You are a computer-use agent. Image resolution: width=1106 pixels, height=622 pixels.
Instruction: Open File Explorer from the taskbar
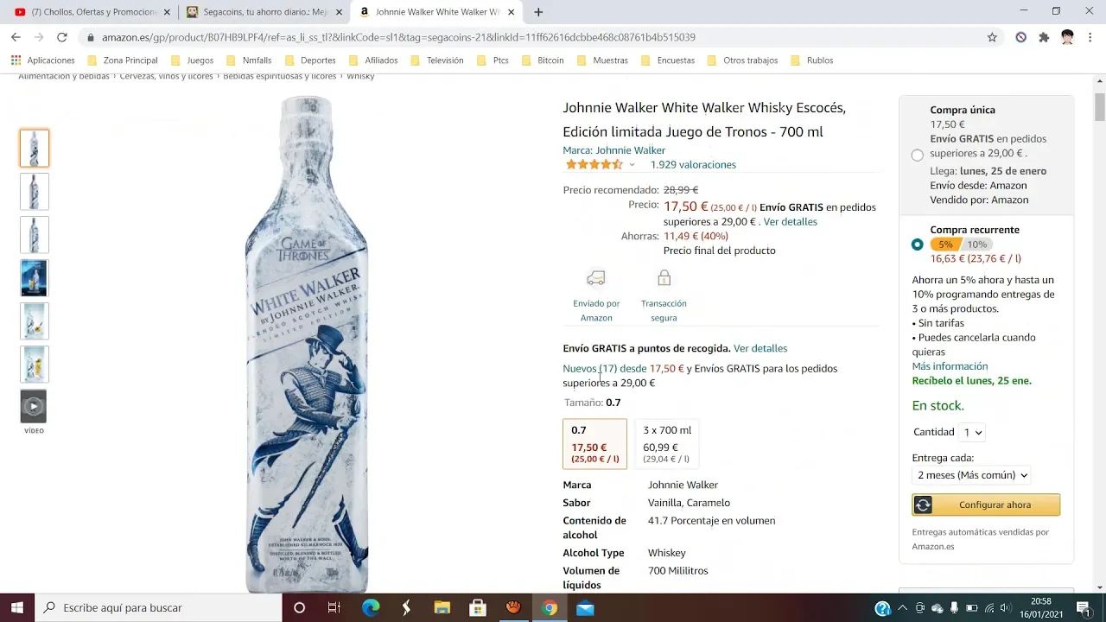[442, 608]
